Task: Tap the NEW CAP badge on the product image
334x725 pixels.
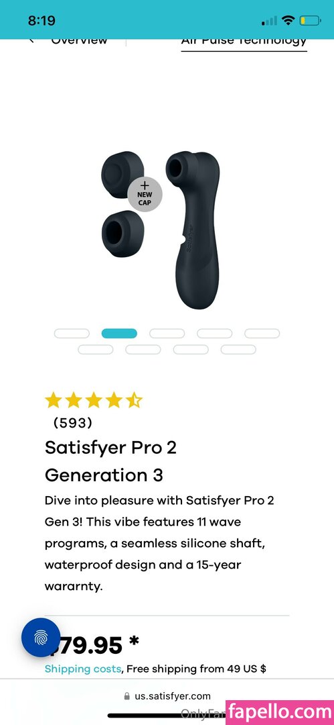Action: pyautogui.click(x=145, y=195)
